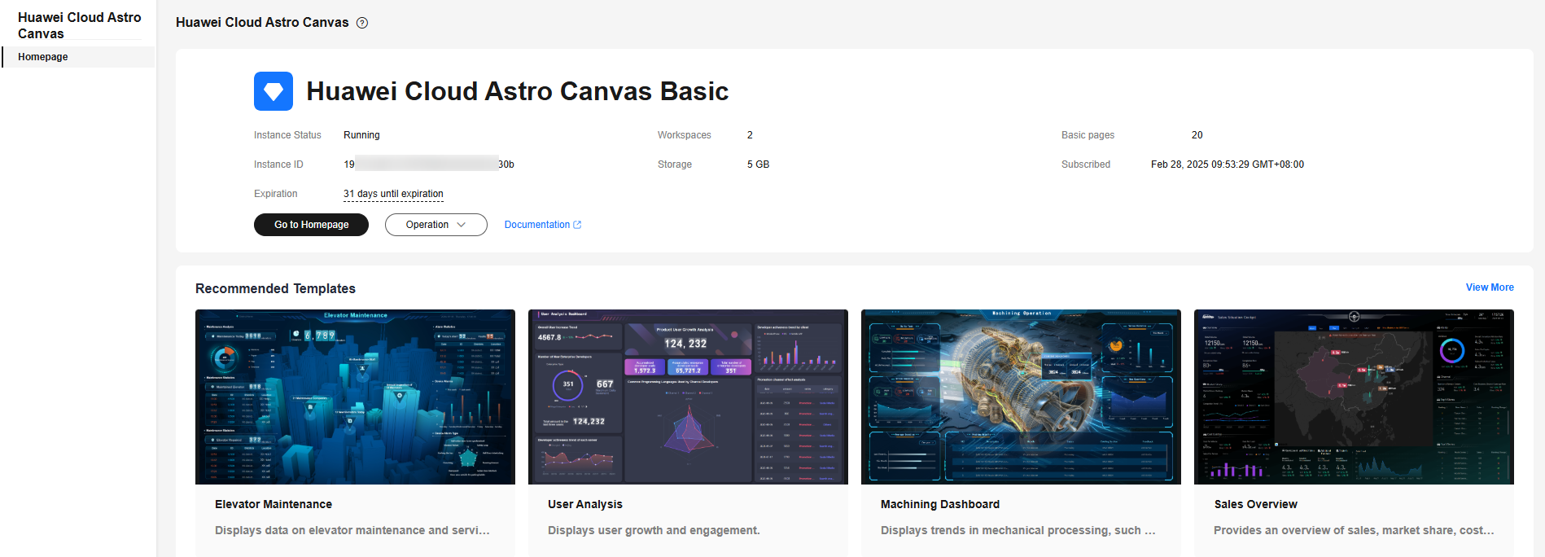Click the Recommended Templates section heading

click(275, 288)
